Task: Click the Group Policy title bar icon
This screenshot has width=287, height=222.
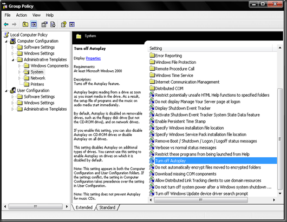Action: [x=5, y=6]
